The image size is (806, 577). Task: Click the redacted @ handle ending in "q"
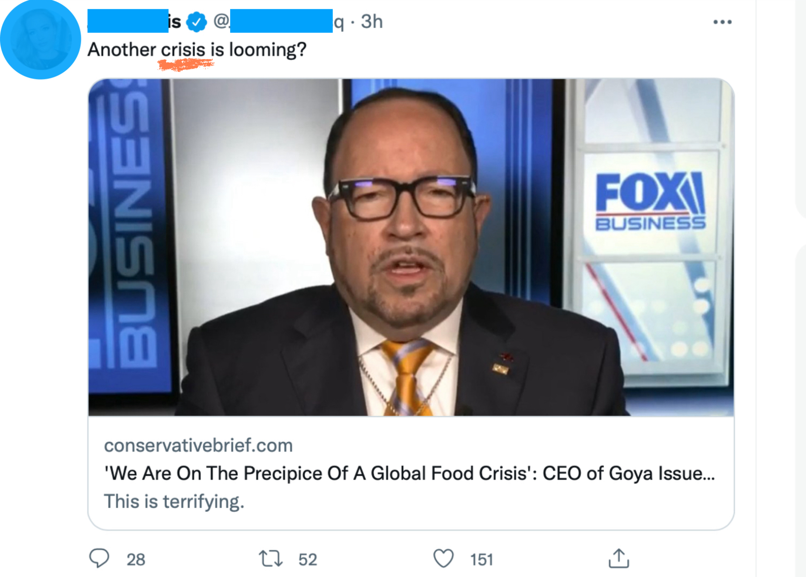coord(281,21)
